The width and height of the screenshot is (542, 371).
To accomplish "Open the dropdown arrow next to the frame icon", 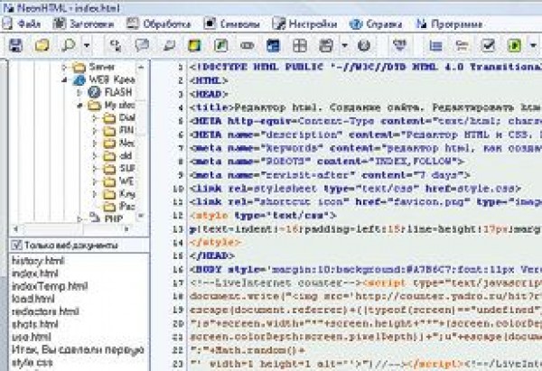I will pyautogui.click(x=345, y=45).
